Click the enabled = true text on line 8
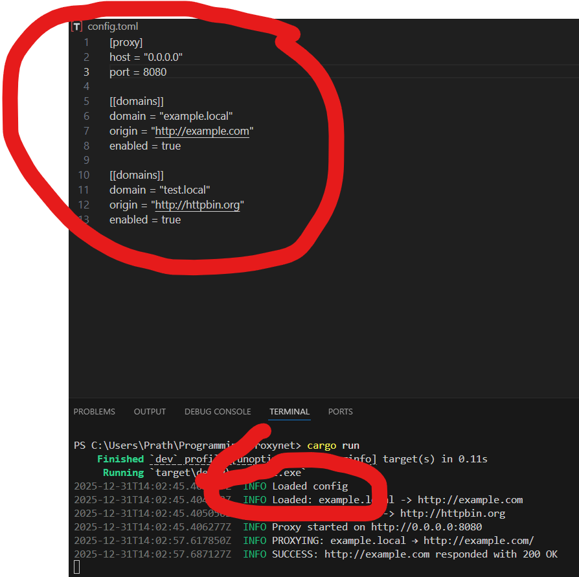Viewport: 579px width, 577px height. point(145,146)
